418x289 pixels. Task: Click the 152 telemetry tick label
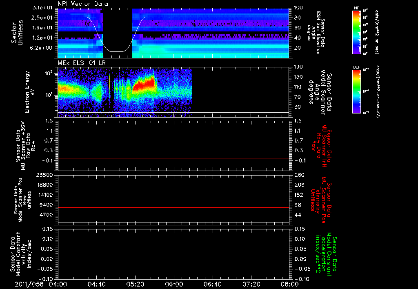coord(298,195)
